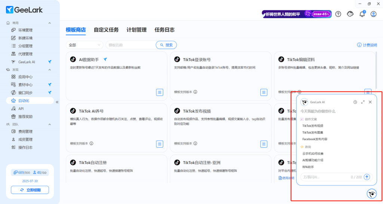Open the notifications bell icon
Image resolution: width=383 pixels, height=204 pixels.
362,14
